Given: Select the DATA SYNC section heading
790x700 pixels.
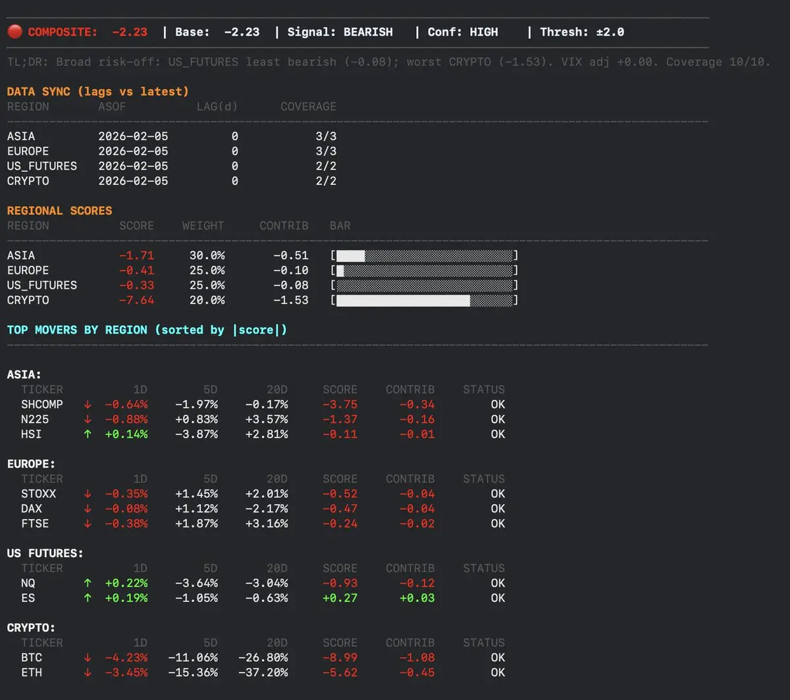Looking at the screenshot, I should (x=97, y=91).
